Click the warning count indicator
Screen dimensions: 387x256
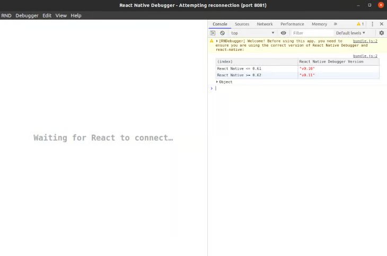(360, 24)
